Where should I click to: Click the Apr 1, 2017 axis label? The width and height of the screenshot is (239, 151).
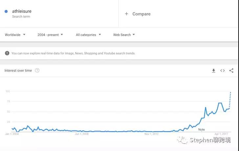221,134
